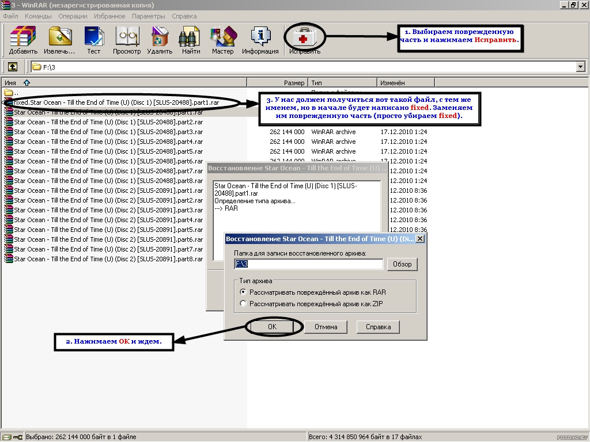
Task: Click OK in the repair dialog
Action: click(273, 327)
